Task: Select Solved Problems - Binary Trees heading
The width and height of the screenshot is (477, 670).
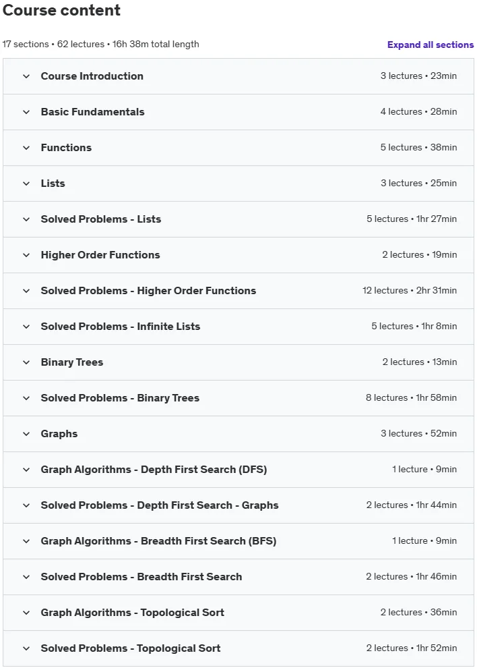Action: (120, 398)
